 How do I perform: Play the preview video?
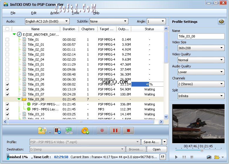[176, 157]
